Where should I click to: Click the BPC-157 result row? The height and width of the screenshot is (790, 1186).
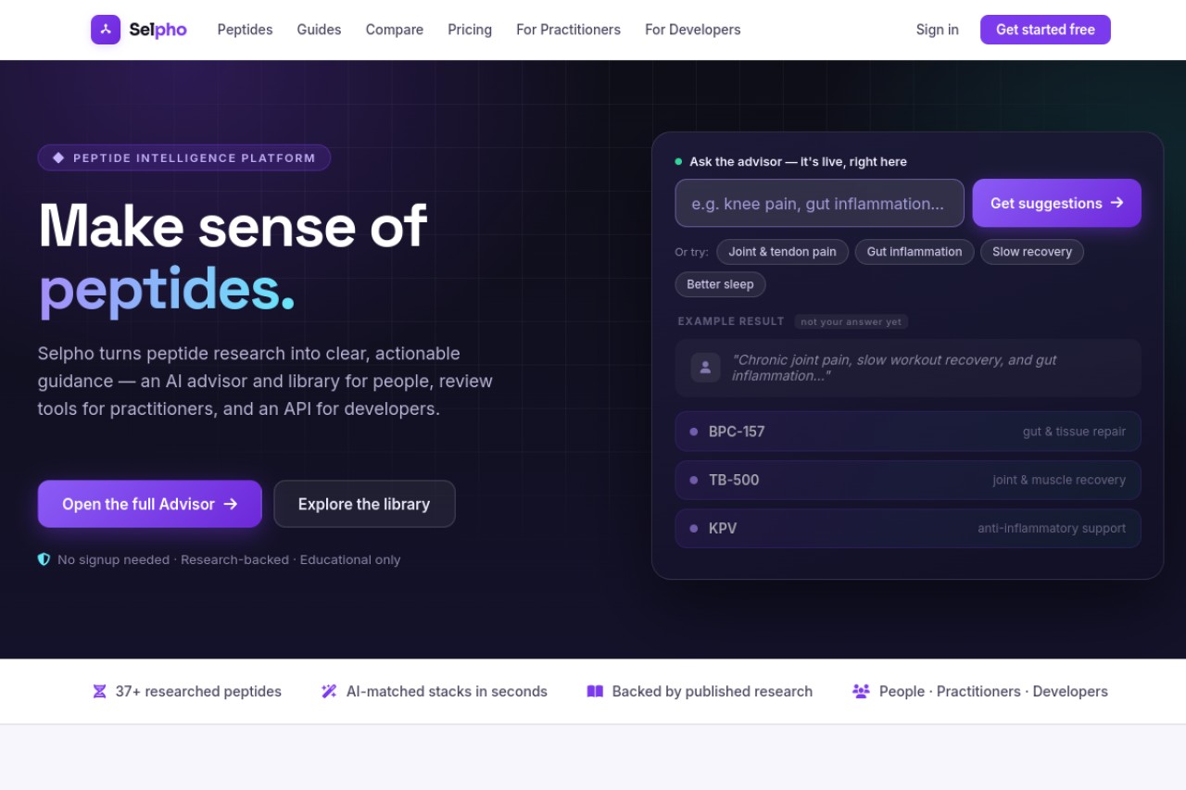(x=908, y=432)
